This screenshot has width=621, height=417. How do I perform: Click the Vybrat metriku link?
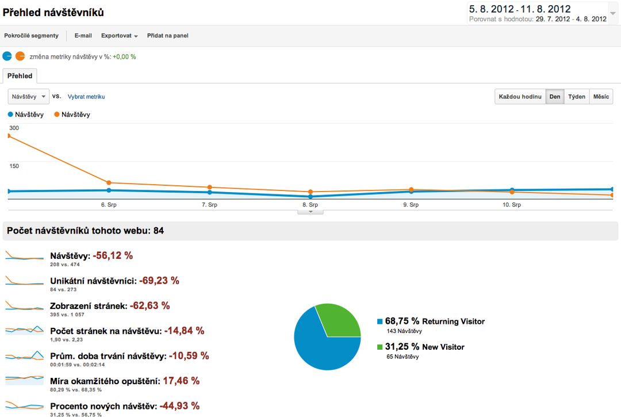click(86, 97)
